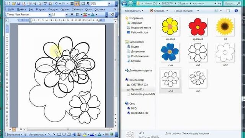Click the Borders icon in formatting toolbar
The height and width of the screenshot is (138, 245).
[78, 15]
